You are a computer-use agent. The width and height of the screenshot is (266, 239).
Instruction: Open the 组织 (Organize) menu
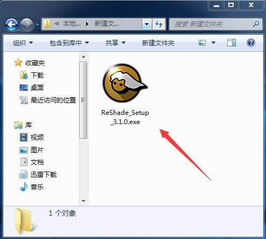pos(23,43)
